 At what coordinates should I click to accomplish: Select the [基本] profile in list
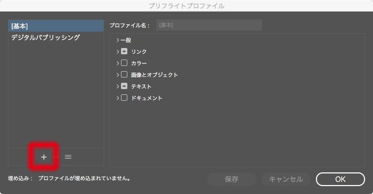point(56,26)
